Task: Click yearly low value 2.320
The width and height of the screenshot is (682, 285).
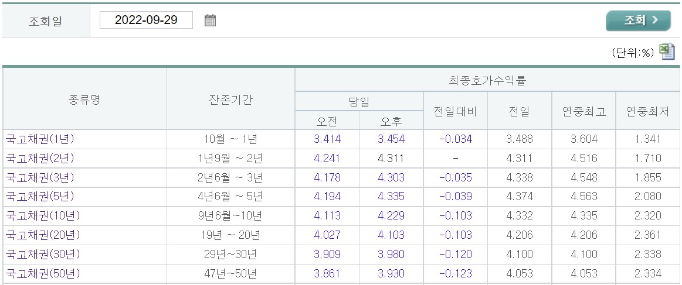Action: tap(647, 215)
